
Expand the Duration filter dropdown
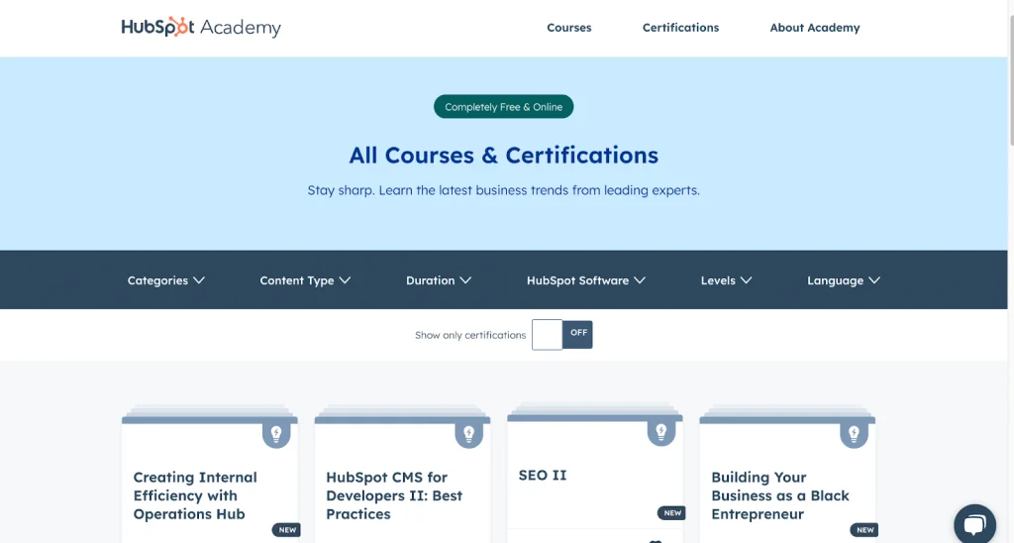click(439, 280)
